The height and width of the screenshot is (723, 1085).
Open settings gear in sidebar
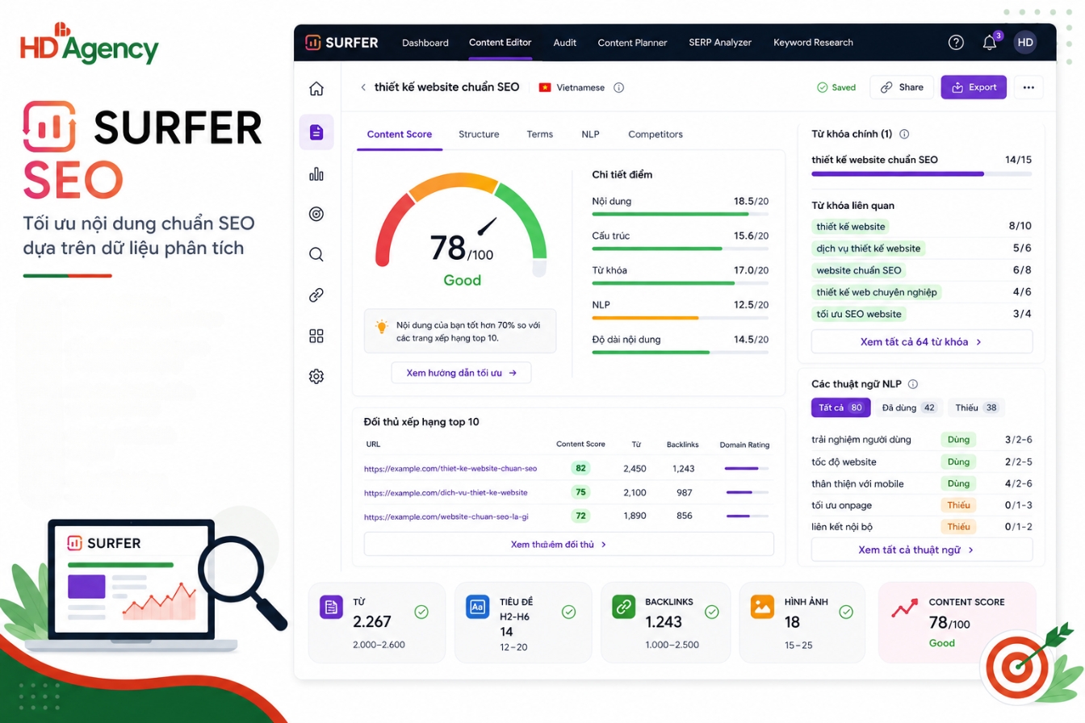pyautogui.click(x=316, y=376)
